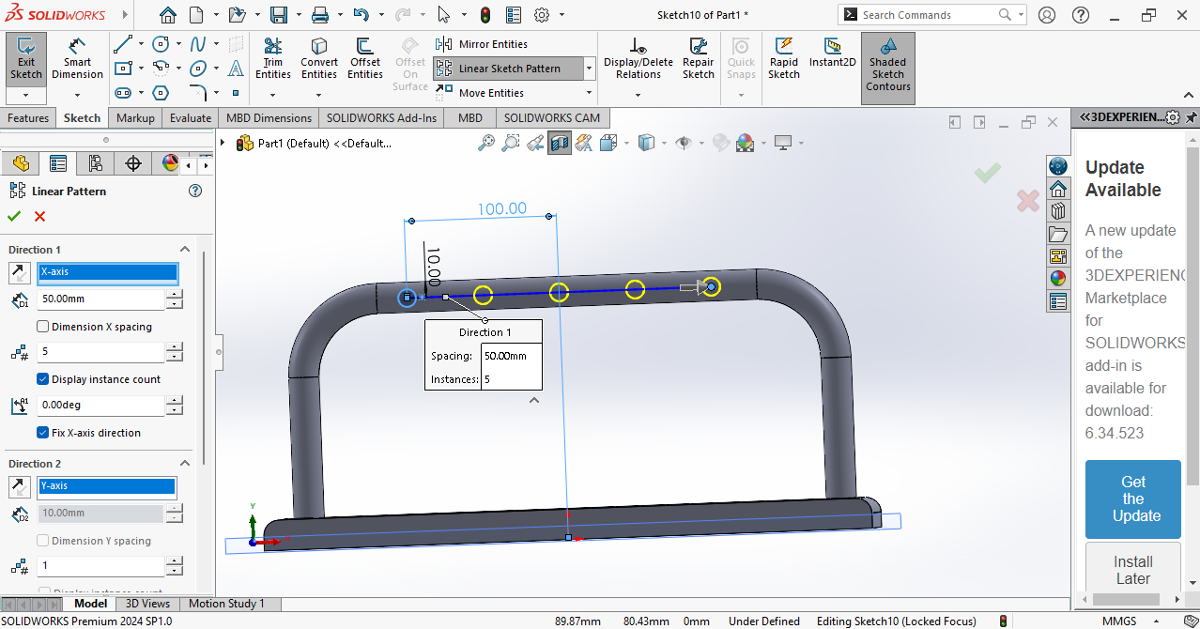
Task: Cancel Linear Pattern with red X
Action: (x=39, y=216)
